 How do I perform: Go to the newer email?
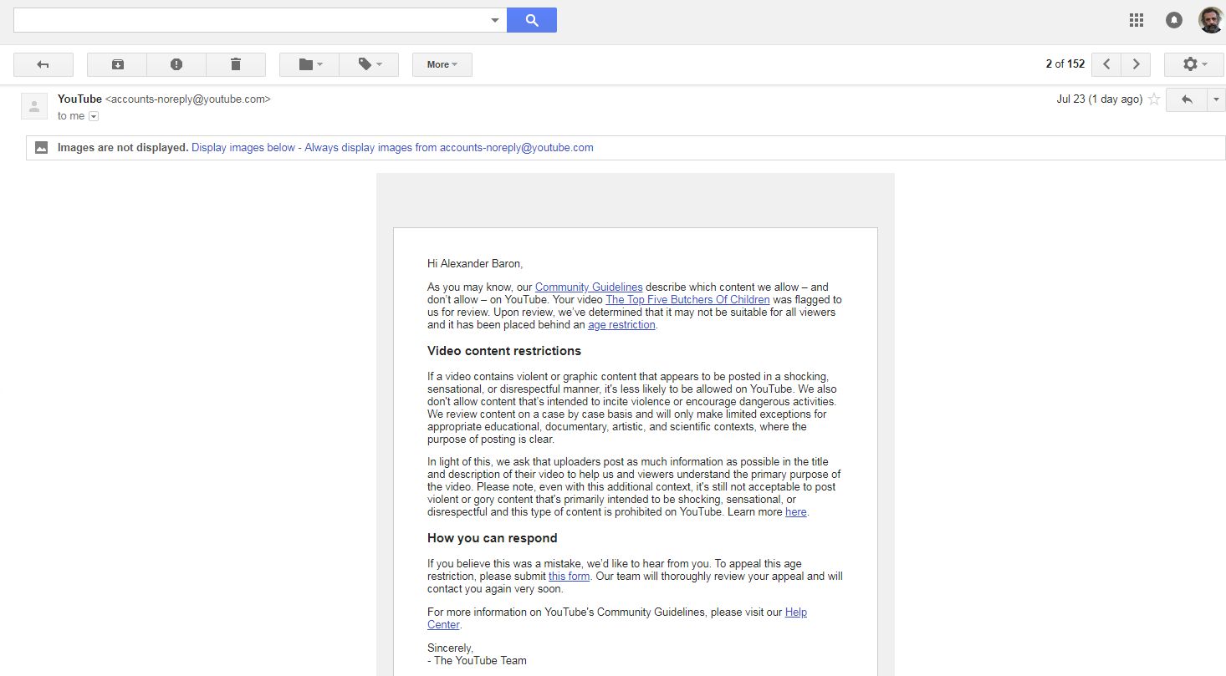point(1106,64)
